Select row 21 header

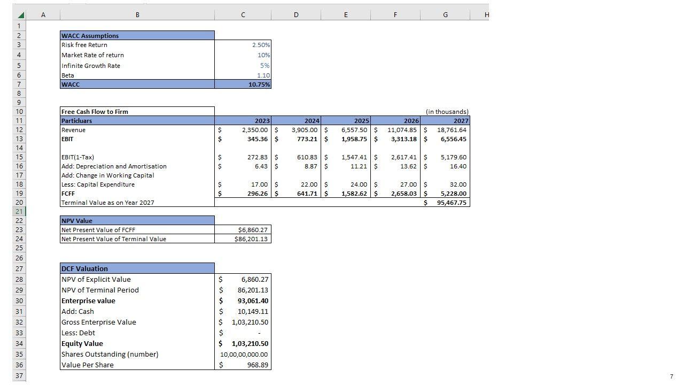pos(19,211)
